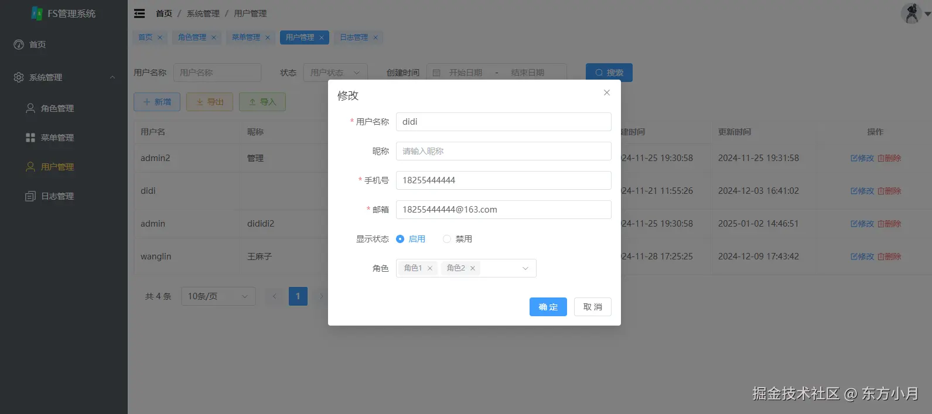Open the user avatar menu
The height and width of the screenshot is (414, 932).
[x=916, y=13]
